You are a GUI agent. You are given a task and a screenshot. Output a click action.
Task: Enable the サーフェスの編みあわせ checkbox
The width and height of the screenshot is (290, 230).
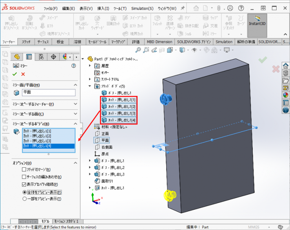[x=24, y=177]
